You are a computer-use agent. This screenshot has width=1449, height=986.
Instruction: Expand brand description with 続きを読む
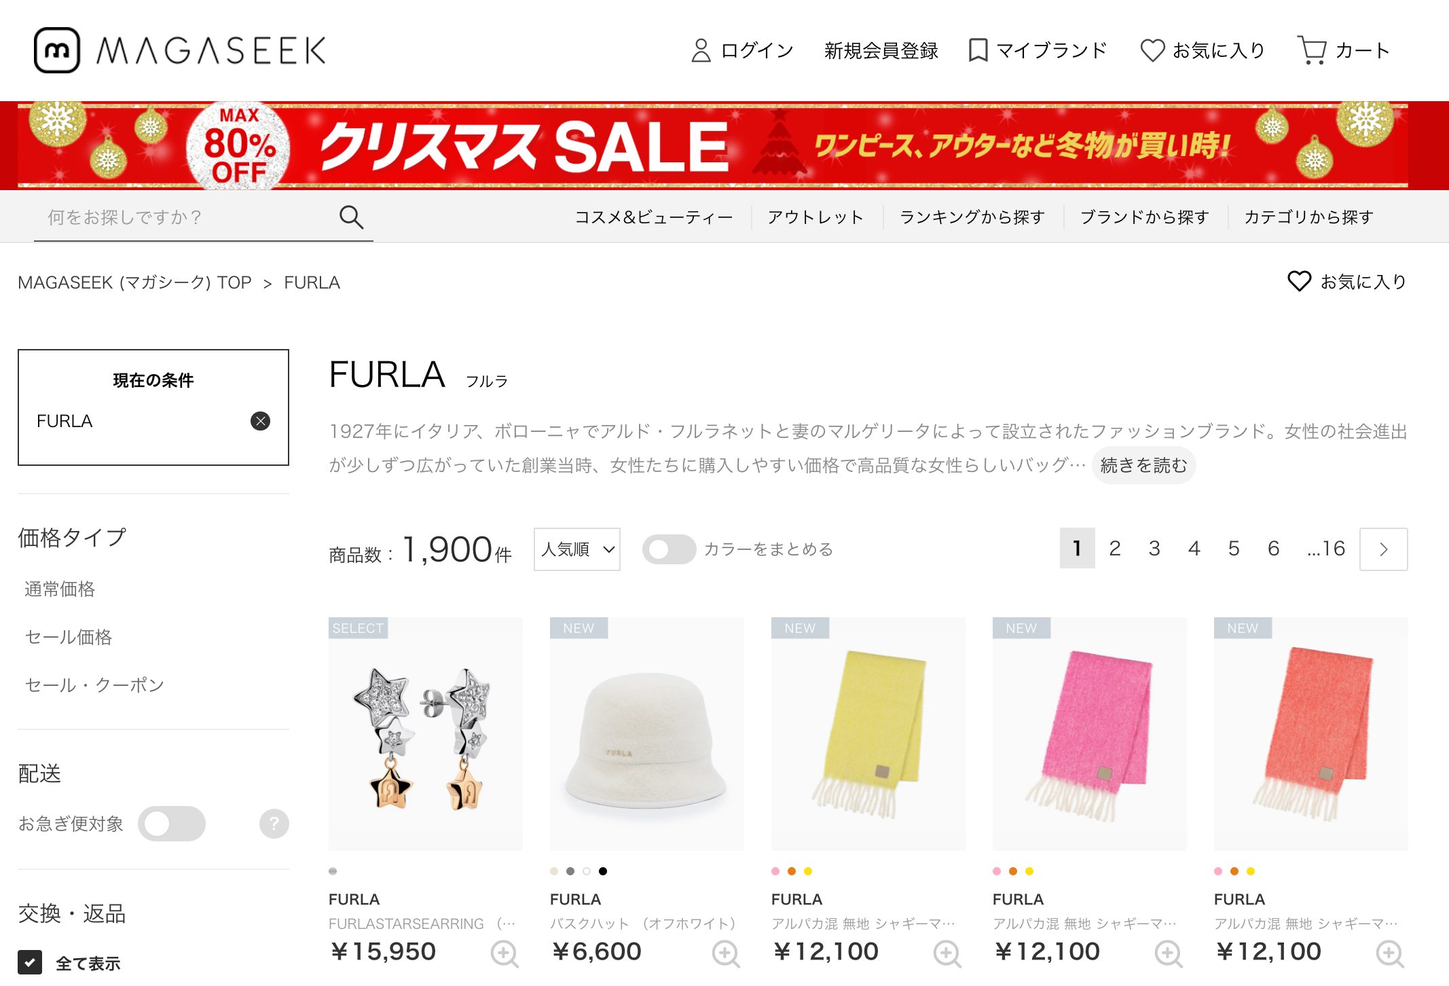pyautogui.click(x=1144, y=465)
